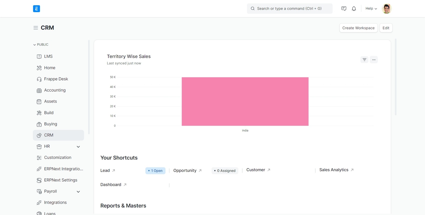Open the chat messages icon
Viewport: 425px width, 215px height.
pos(344,9)
